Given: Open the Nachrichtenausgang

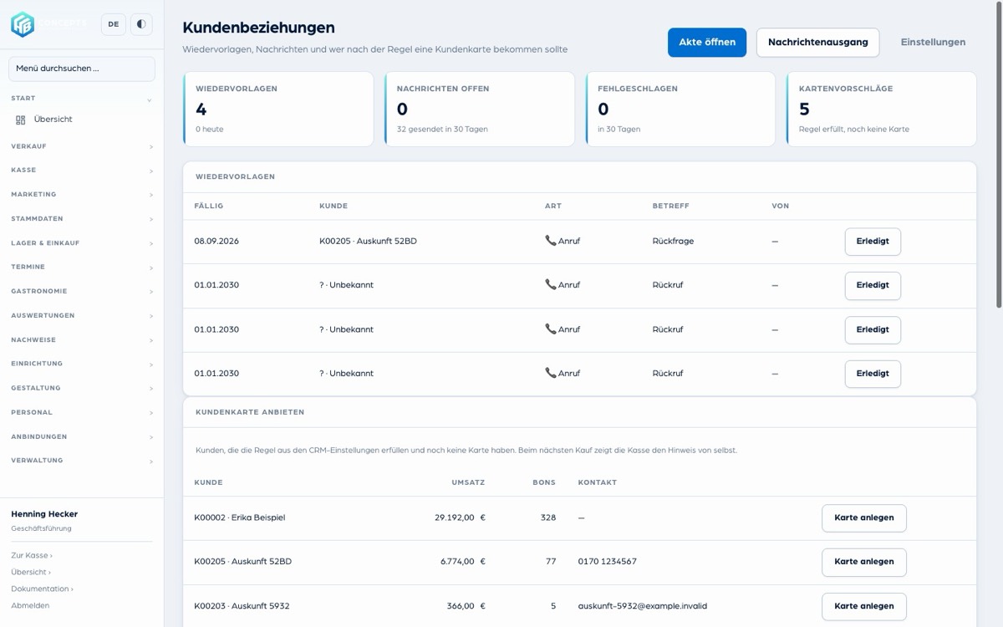Looking at the screenshot, I should 817,43.
